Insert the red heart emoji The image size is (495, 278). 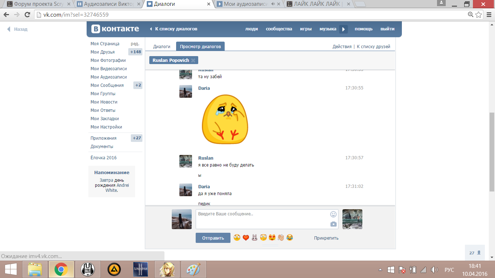pyautogui.click(x=246, y=238)
